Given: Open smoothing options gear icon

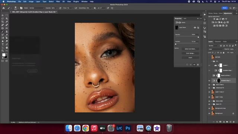Looking at the screenshot, I should point(95,8).
